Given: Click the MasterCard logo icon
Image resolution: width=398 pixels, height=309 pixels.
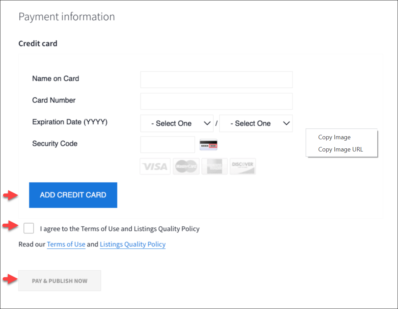Looking at the screenshot, I should (186, 166).
